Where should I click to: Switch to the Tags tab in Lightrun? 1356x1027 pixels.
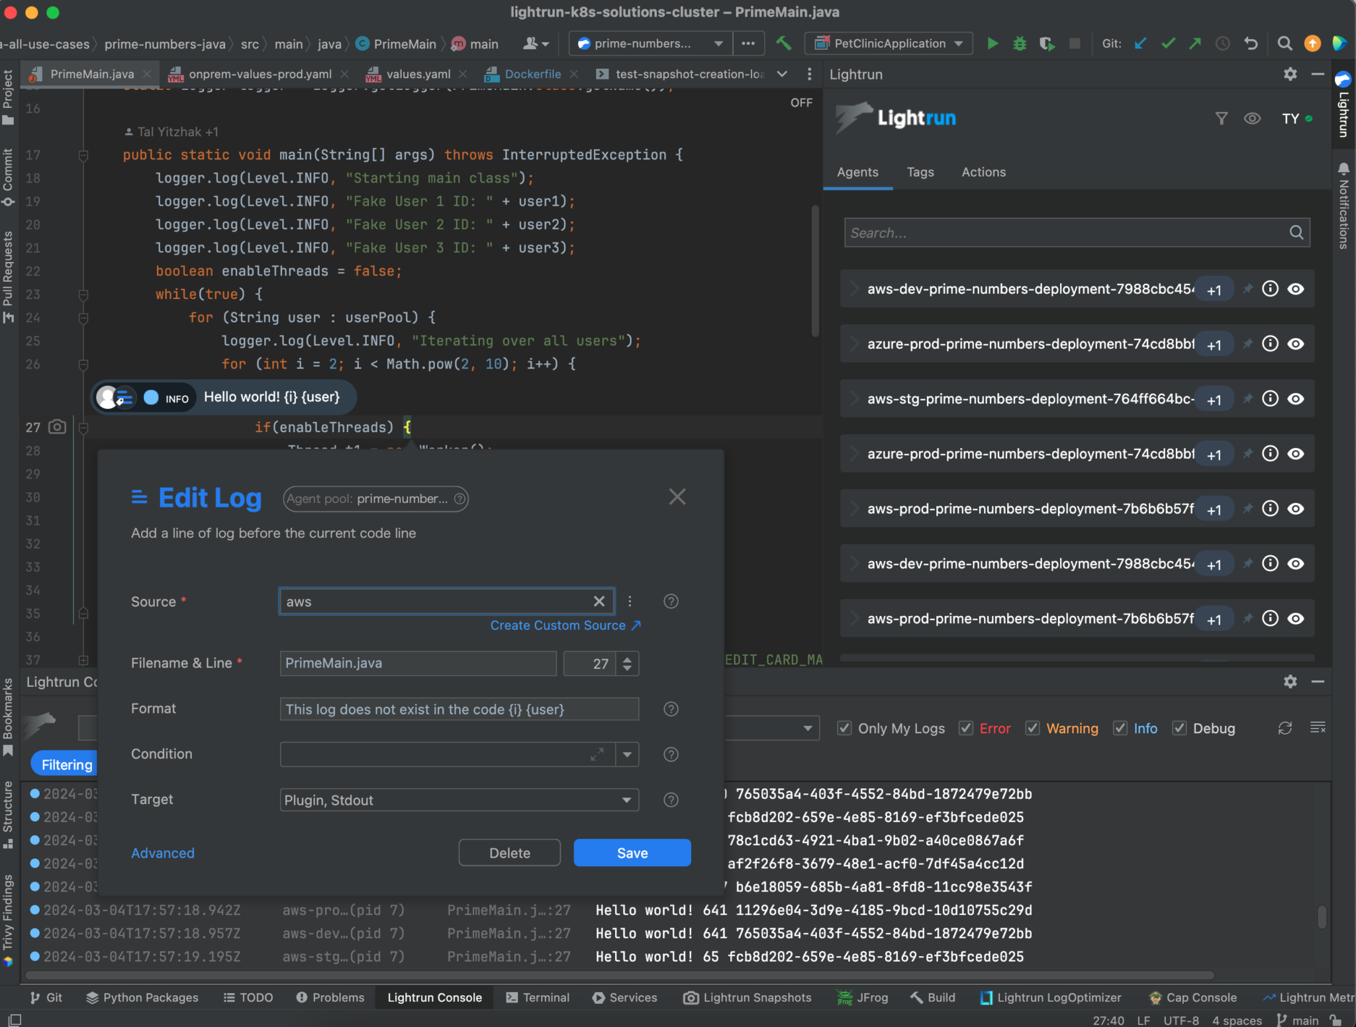[920, 172]
